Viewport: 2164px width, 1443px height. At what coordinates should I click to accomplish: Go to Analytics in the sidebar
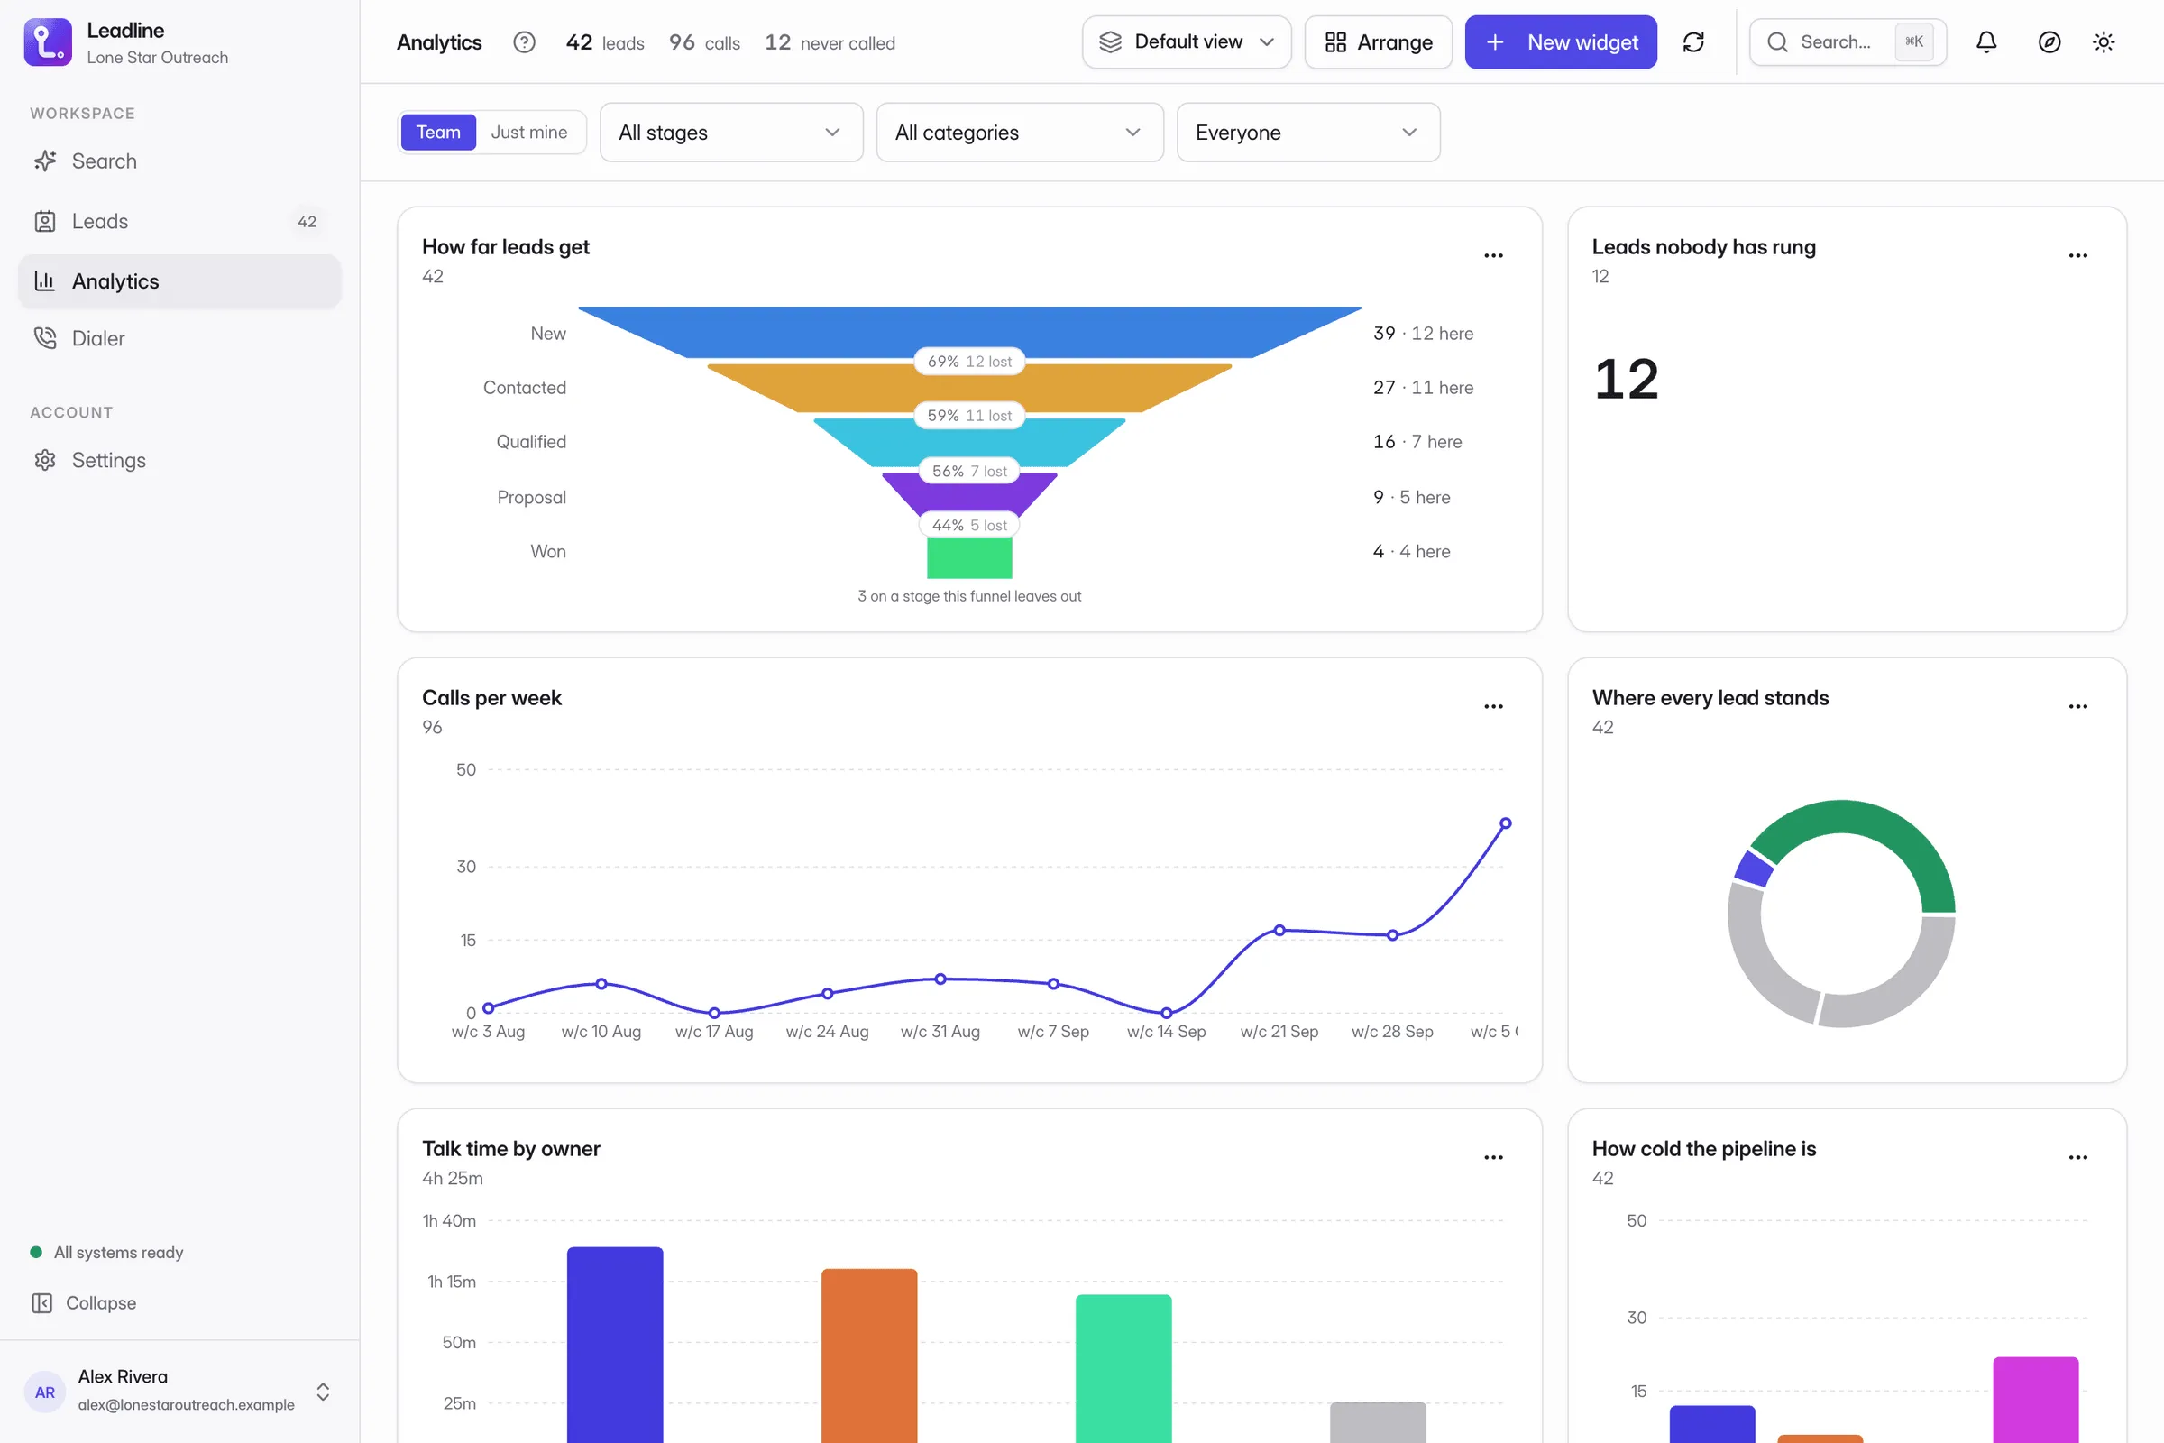[179, 280]
